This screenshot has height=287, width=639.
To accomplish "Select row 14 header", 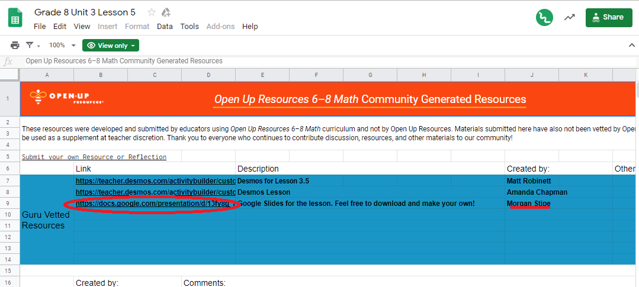I will 10,259.
